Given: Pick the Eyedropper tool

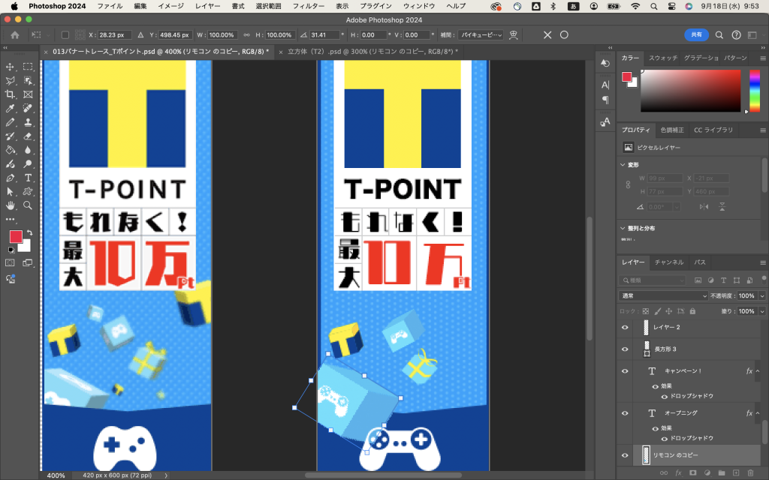Looking at the screenshot, I should 11,108.
